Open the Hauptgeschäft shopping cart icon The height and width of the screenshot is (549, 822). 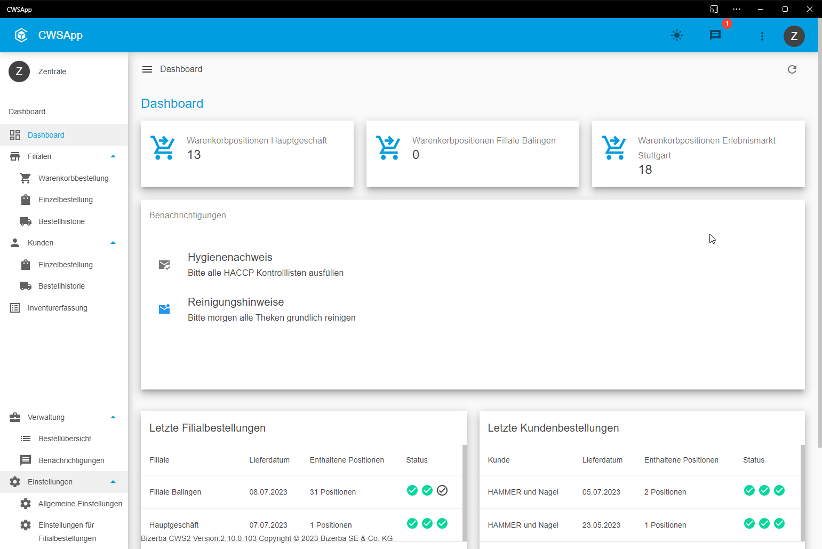[x=163, y=148]
